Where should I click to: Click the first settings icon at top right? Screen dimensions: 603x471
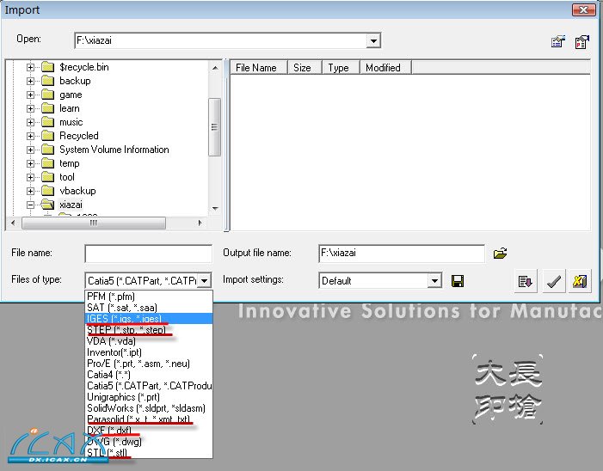558,41
